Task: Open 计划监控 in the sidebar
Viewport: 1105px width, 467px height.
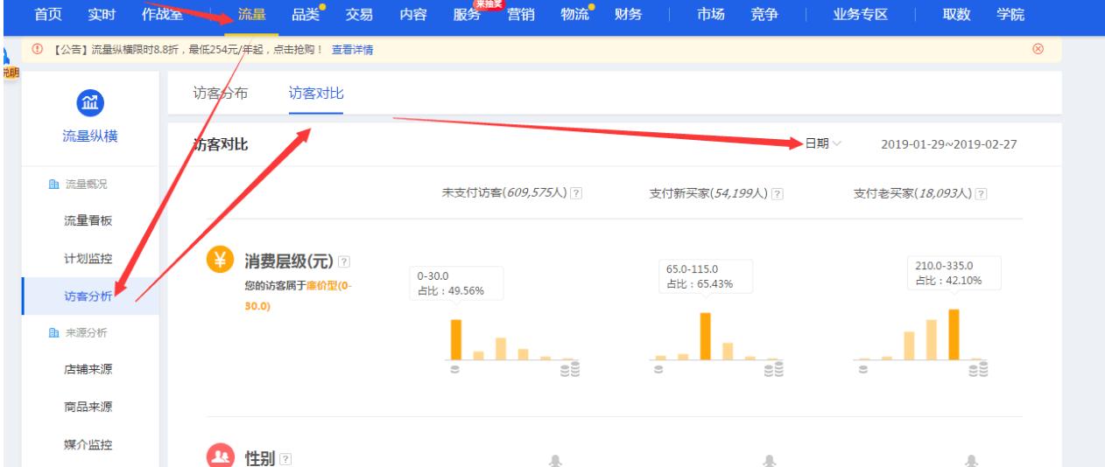Action: point(88,260)
